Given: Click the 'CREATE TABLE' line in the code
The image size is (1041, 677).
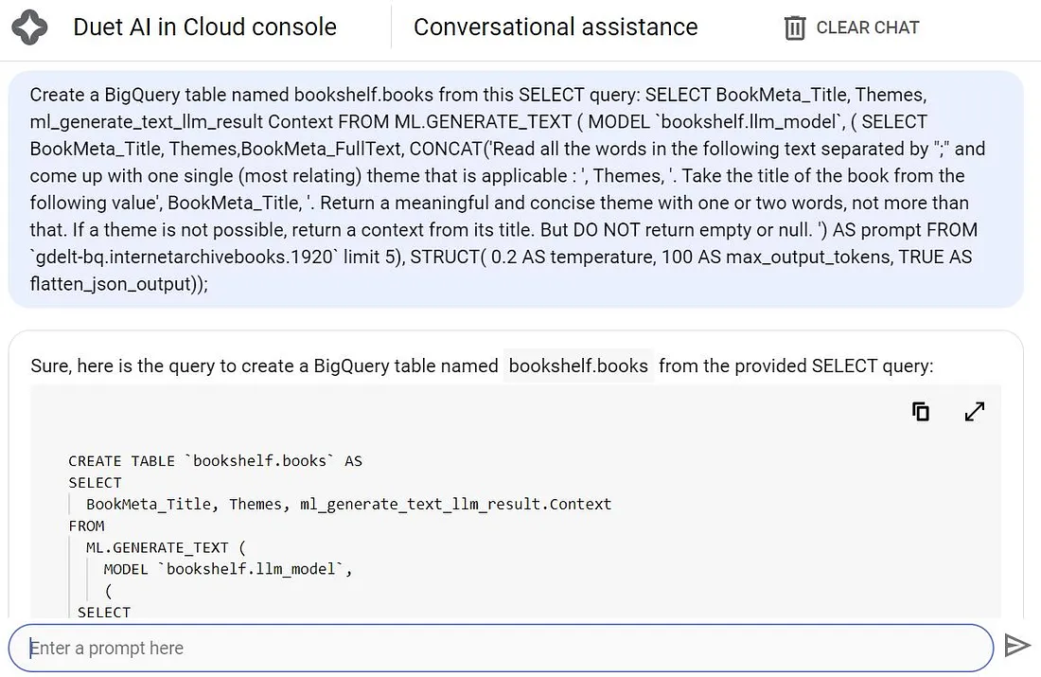Looking at the screenshot, I should point(215,461).
